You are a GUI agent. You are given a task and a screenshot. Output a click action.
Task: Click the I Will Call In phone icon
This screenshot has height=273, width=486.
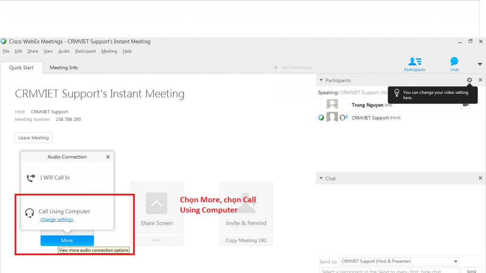31,178
